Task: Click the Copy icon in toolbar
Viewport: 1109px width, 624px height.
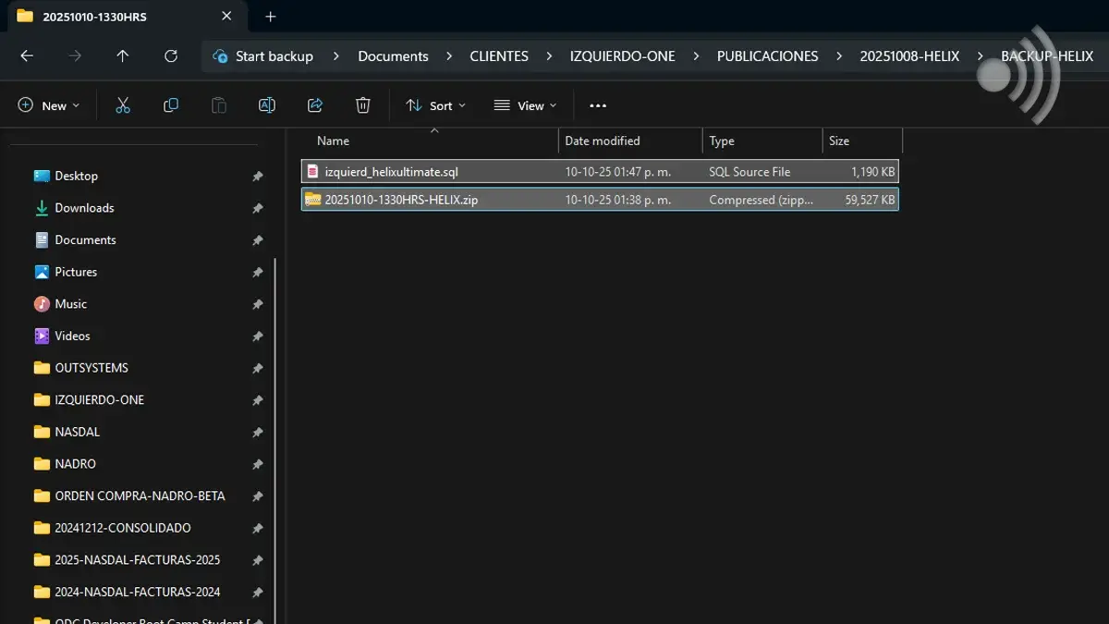Action: tap(171, 105)
